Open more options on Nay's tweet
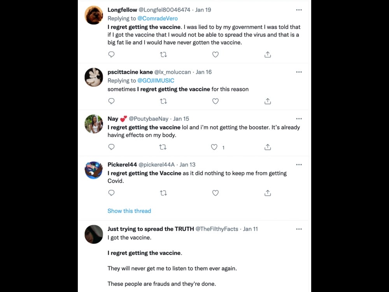389x292 pixels. point(299,119)
